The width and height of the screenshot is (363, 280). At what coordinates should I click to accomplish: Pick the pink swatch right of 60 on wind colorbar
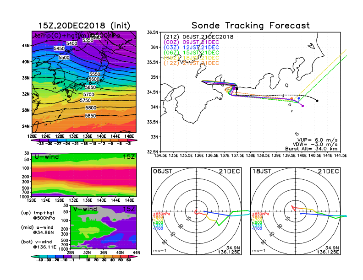pyautogui.click(x=132, y=257)
